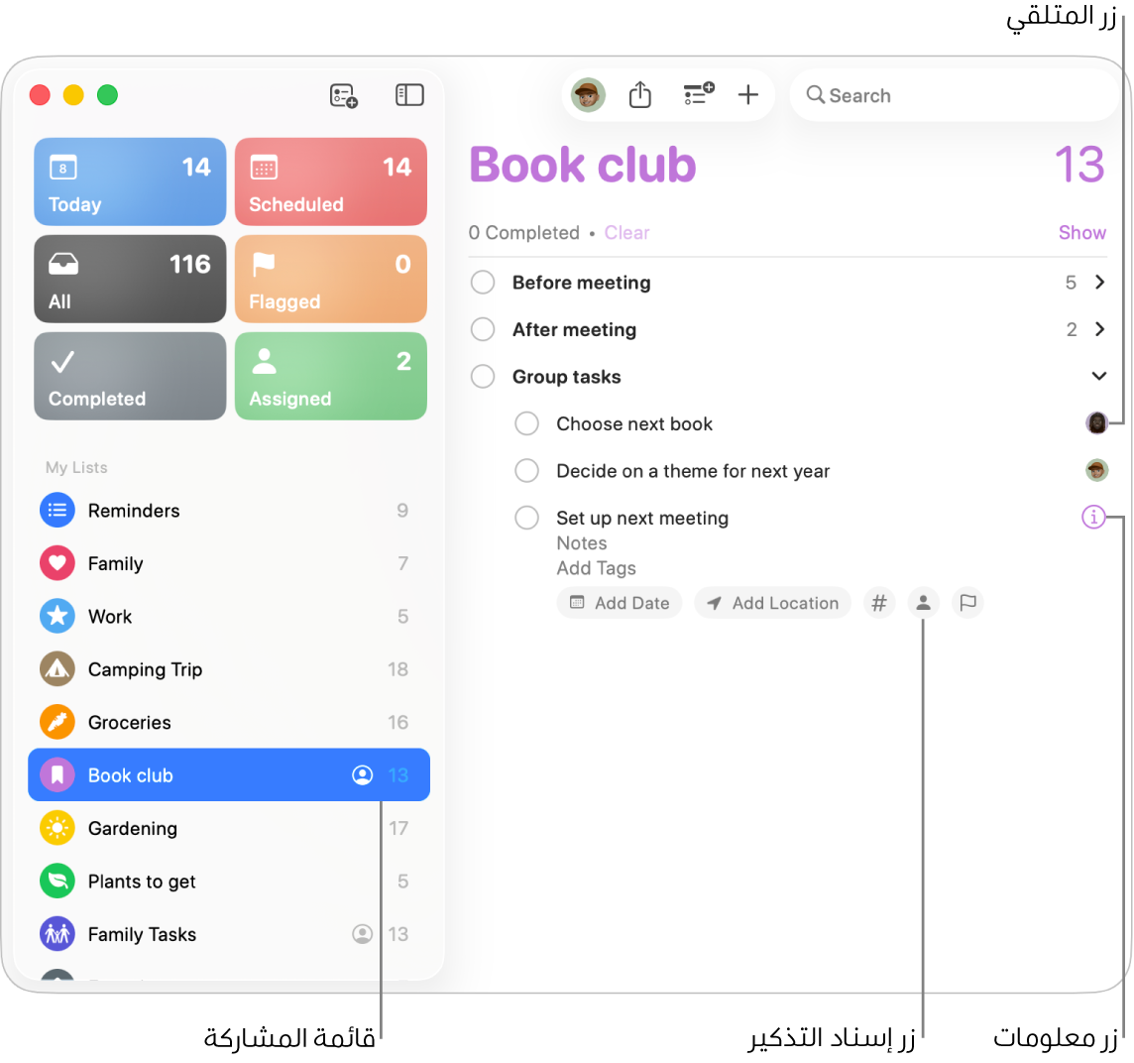This screenshot has width=1134, height=1063.
Task: Select the Groceries list name
Action: pyautogui.click(x=130, y=723)
